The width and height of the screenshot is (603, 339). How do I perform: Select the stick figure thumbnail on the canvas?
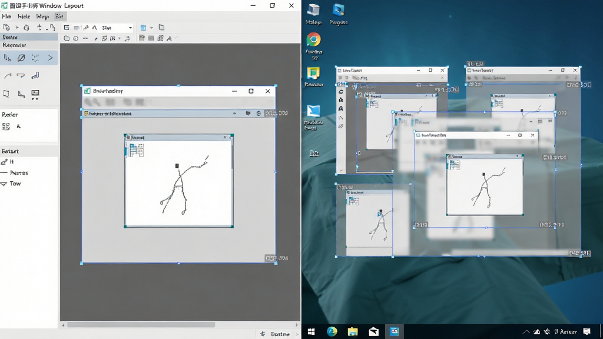pos(179,181)
